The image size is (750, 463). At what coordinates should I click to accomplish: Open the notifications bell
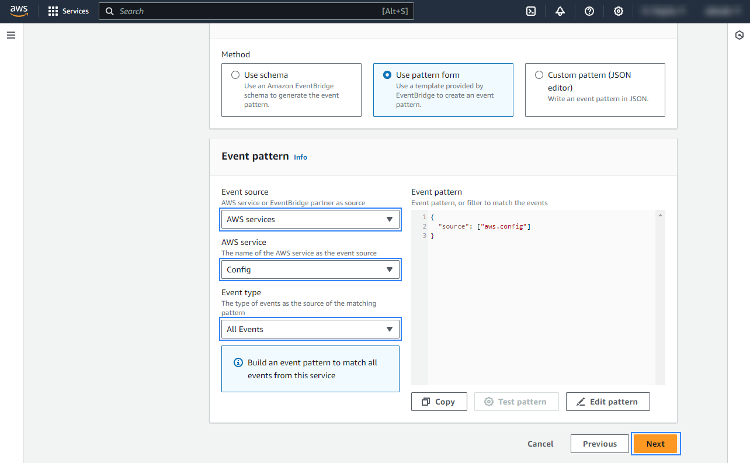pyautogui.click(x=560, y=11)
